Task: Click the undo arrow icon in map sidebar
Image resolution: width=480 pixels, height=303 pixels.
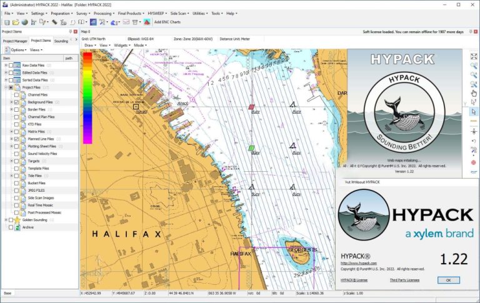Action: click(x=474, y=141)
